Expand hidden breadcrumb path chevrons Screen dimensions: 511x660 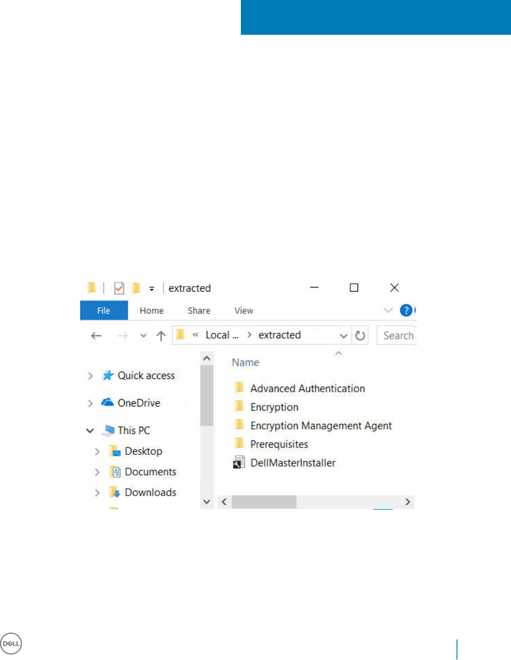(196, 335)
